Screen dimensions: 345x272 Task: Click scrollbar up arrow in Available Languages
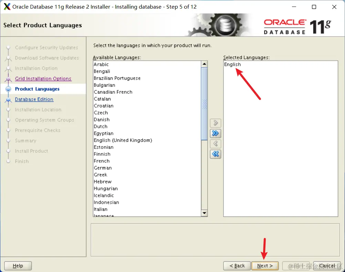pyautogui.click(x=204, y=64)
